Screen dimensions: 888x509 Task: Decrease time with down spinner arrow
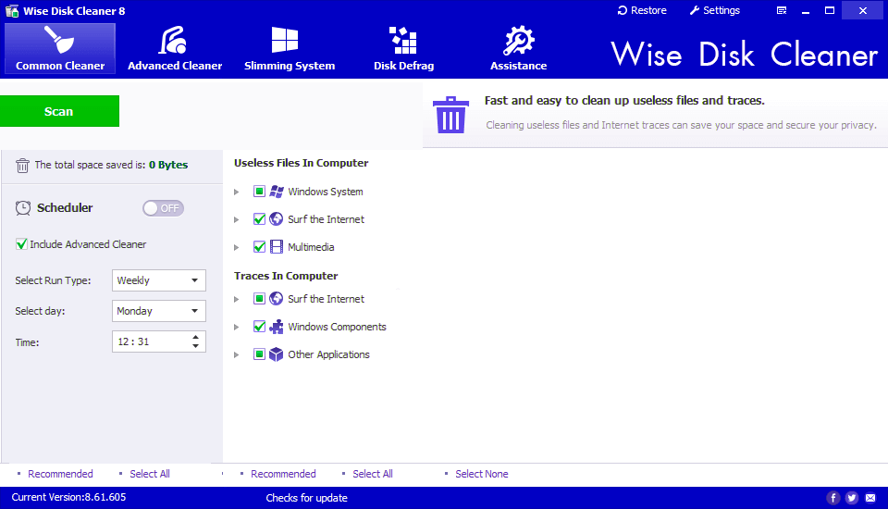pyautogui.click(x=195, y=346)
